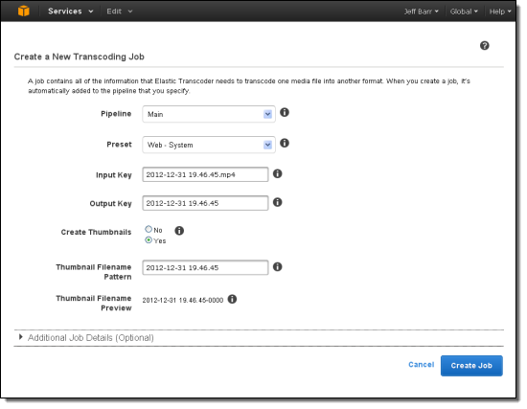Open the Preset dropdown showing Web - System

tap(209, 145)
